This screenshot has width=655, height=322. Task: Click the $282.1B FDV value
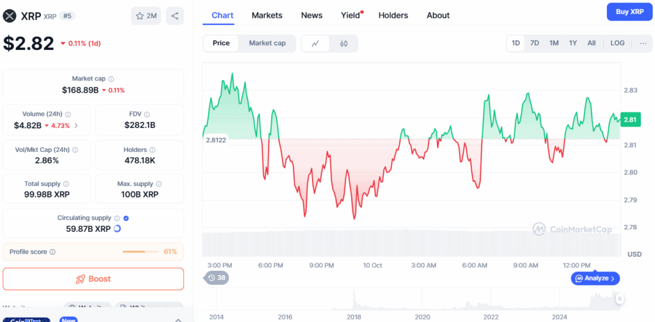point(140,125)
